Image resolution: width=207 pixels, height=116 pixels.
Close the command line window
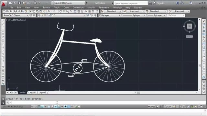point(3,99)
